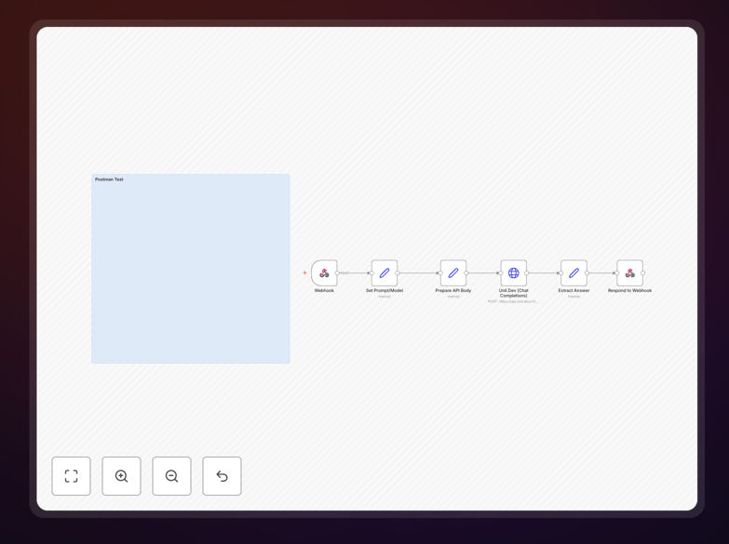Open the Extract Answer node
The width and height of the screenshot is (729, 544).
(574, 272)
